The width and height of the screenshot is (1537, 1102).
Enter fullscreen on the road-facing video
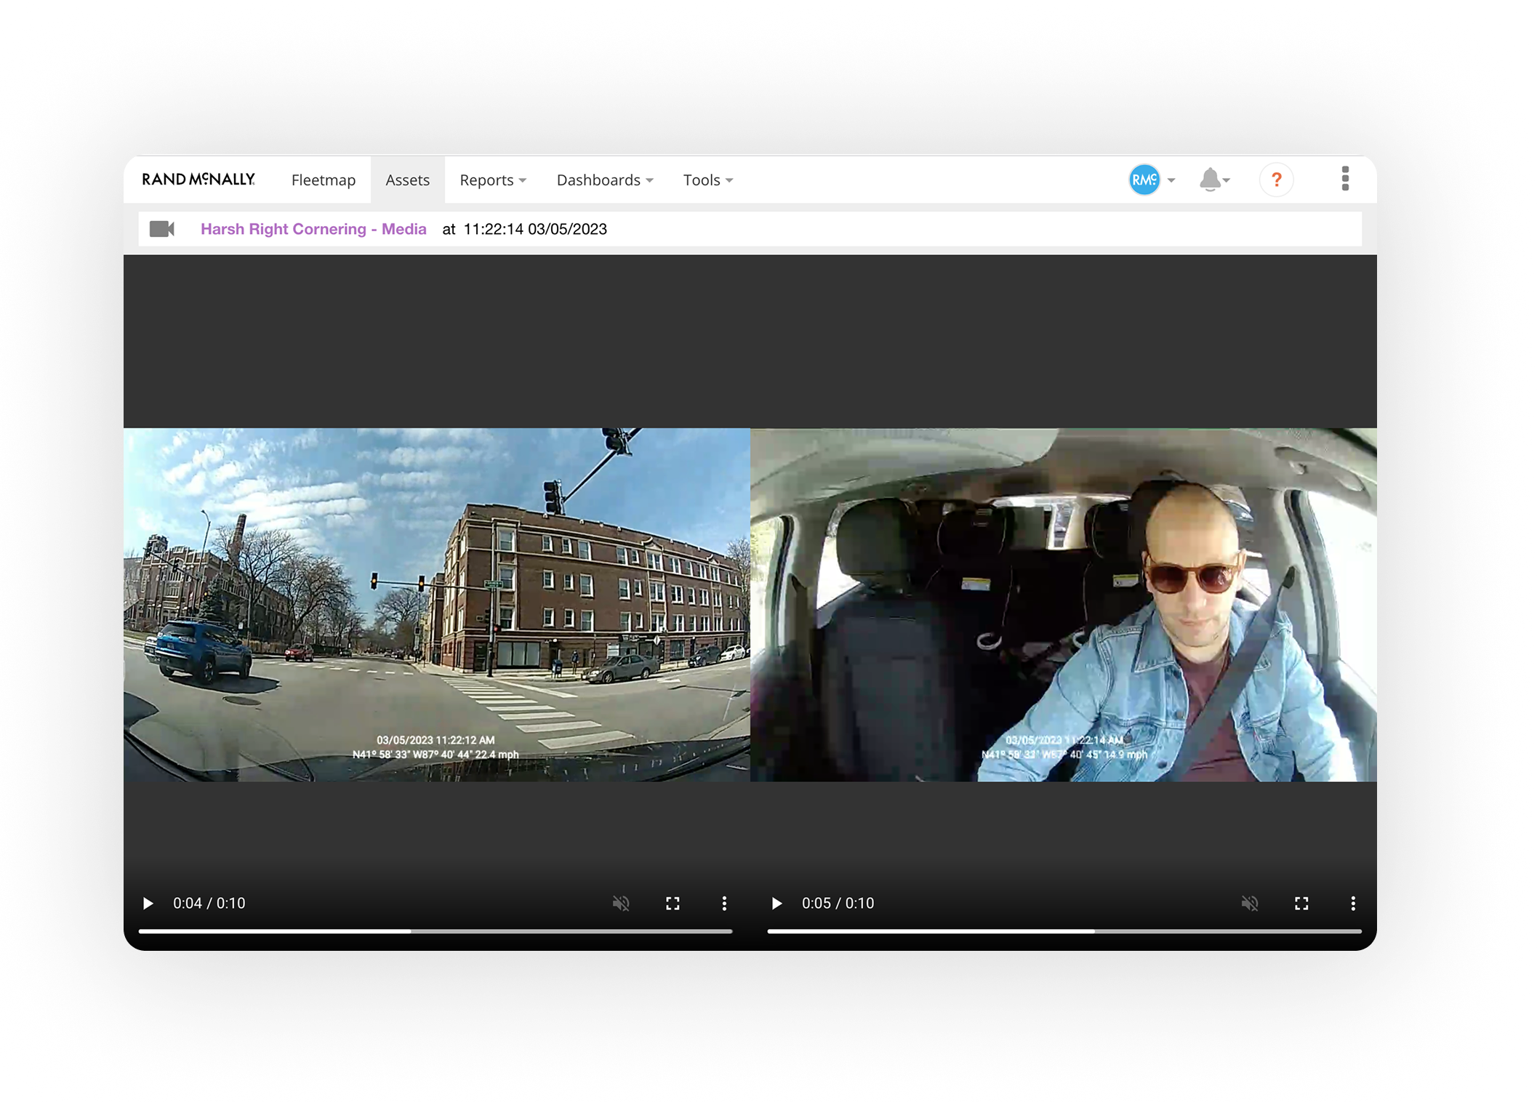click(x=673, y=904)
